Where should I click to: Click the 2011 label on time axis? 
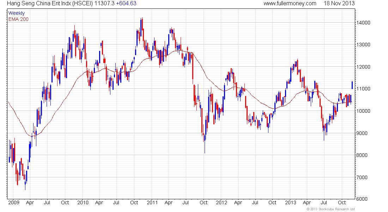click(x=152, y=202)
